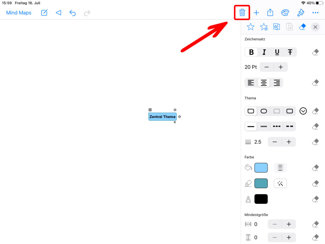Viewport: 325px width, 244px height.
Task: Go back to Mind Maps list
Action: 19,13
